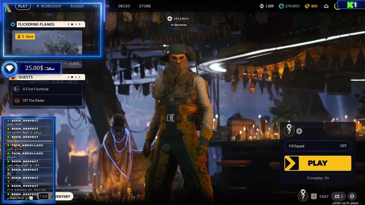Click the yellow PLAY button
The width and height of the screenshot is (365, 205).
coord(318,163)
